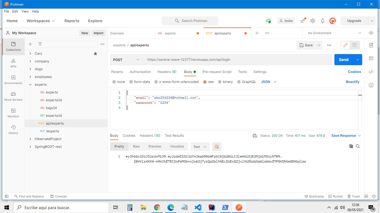Search within the response body

pyautogui.click(x=358, y=146)
